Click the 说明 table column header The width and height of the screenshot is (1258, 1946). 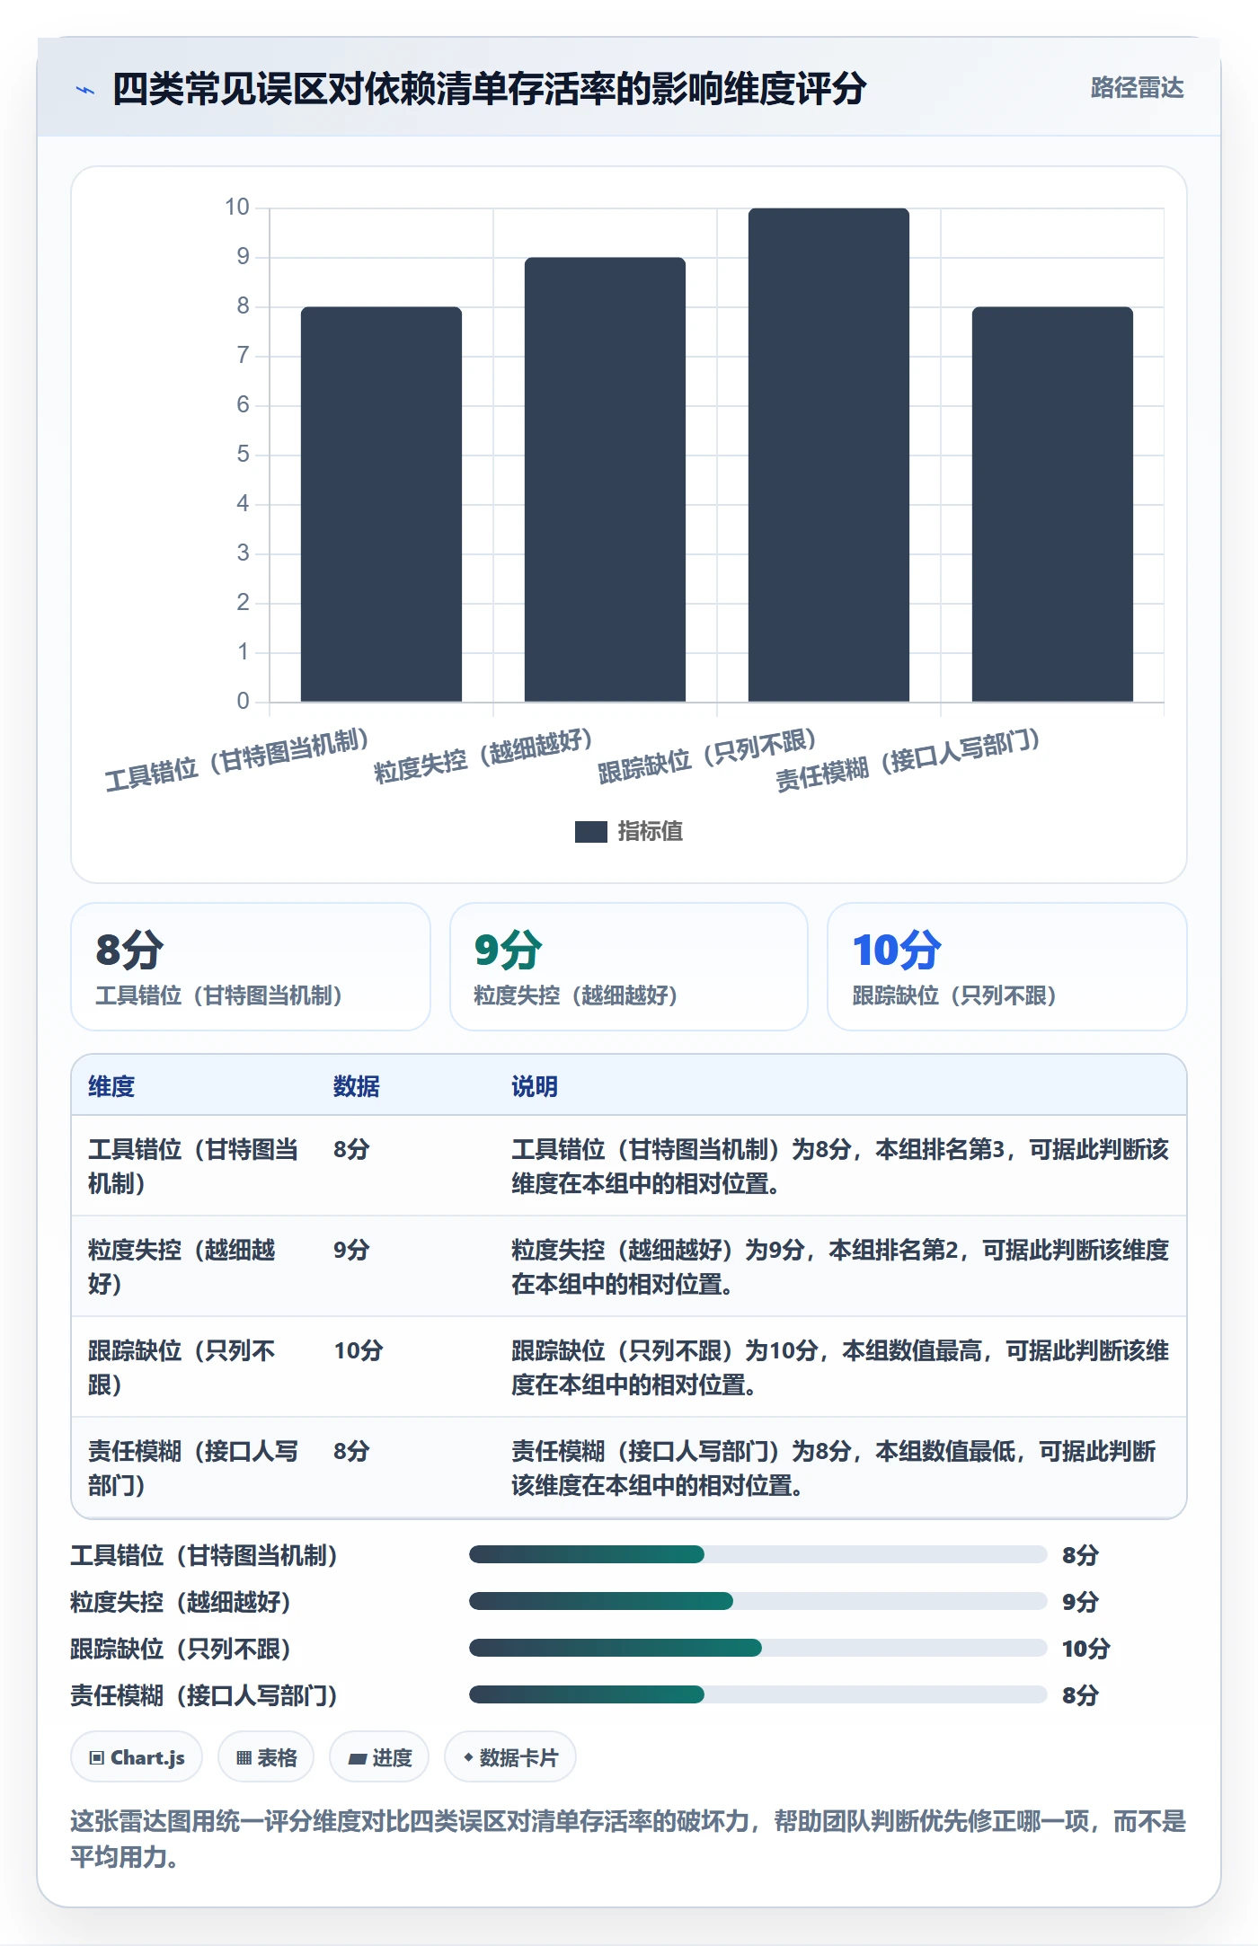click(x=535, y=1086)
